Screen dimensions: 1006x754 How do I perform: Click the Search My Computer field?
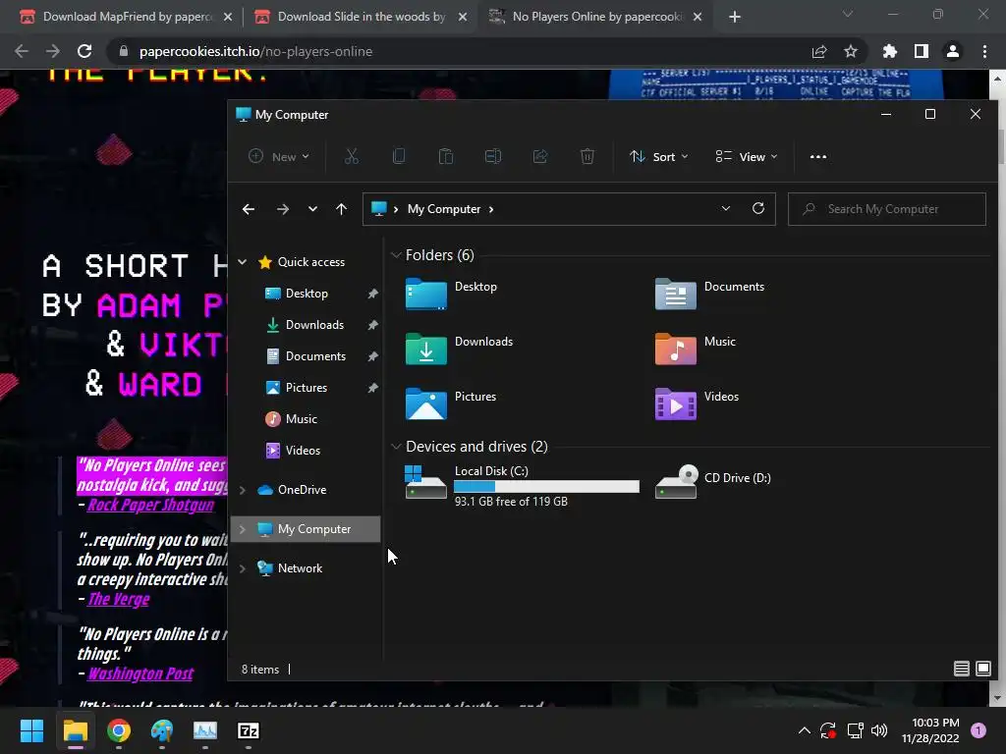point(887,209)
